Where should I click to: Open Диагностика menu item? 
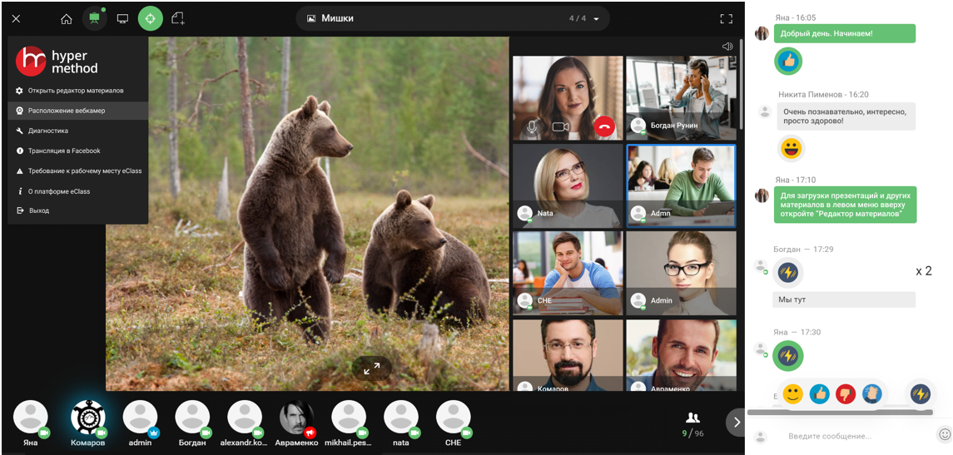77,131
